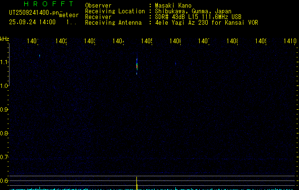The width and height of the screenshot is (299, 190).
Task: Click the 1.1 kHz frequency axis label
Action: click(x=4, y=62)
